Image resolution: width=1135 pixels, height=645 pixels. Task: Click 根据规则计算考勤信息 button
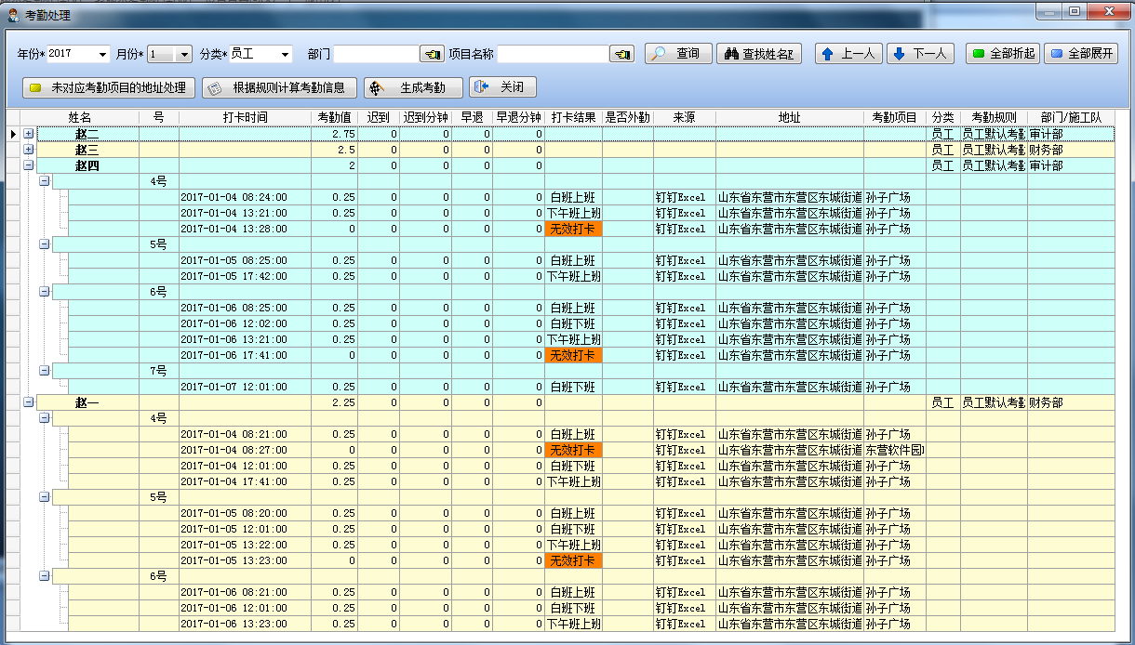280,88
